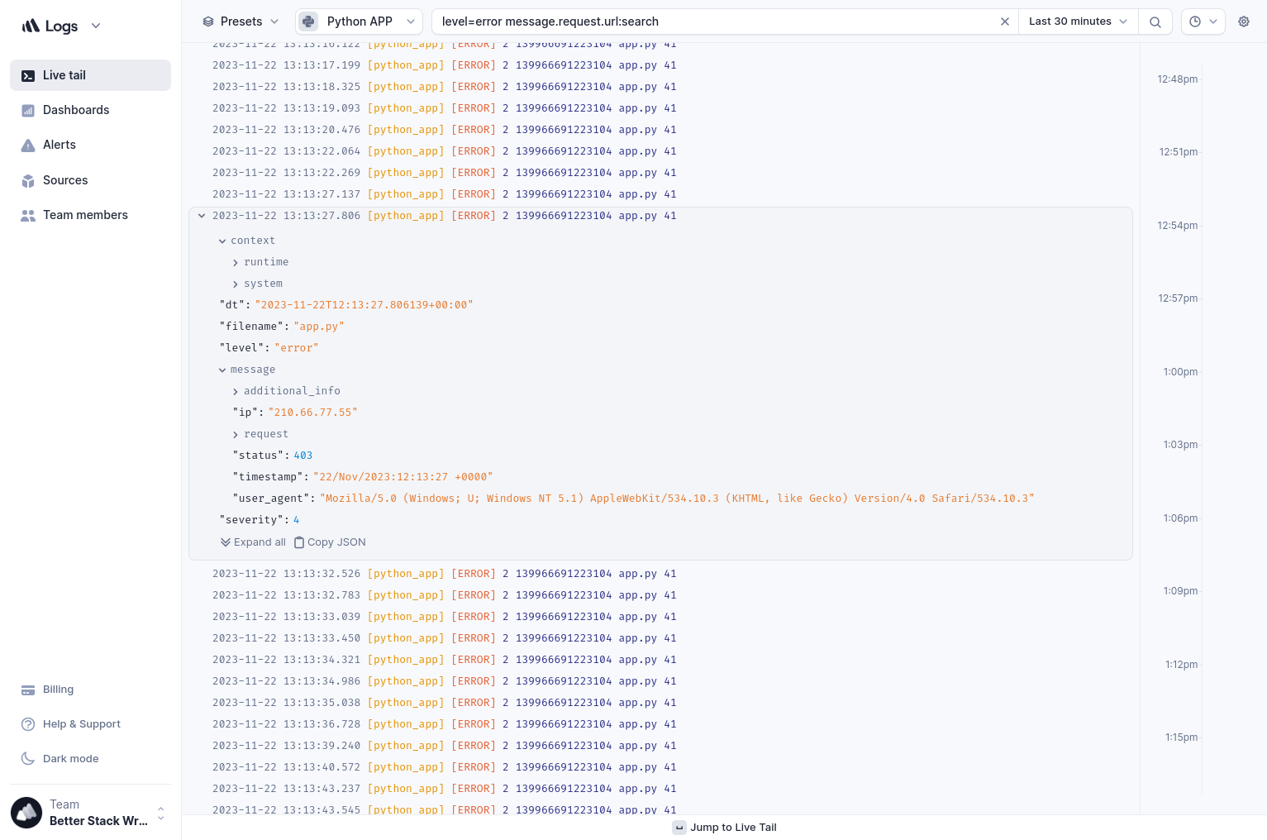Screen dimensions: 1267x840
Task: Open Sources in sidebar
Action: coord(65,180)
